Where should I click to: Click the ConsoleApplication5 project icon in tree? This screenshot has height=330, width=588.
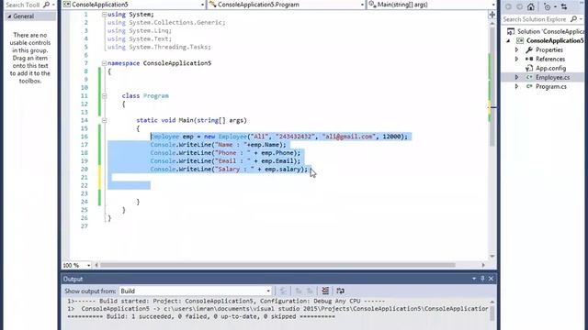[x=520, y=40]
